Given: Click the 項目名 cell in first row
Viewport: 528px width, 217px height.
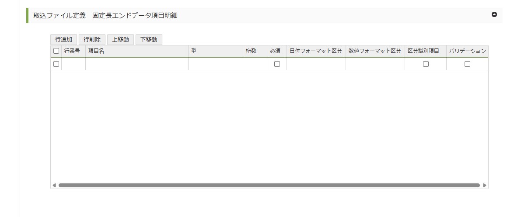Looking at the screenshot, I should coord(136,64).
